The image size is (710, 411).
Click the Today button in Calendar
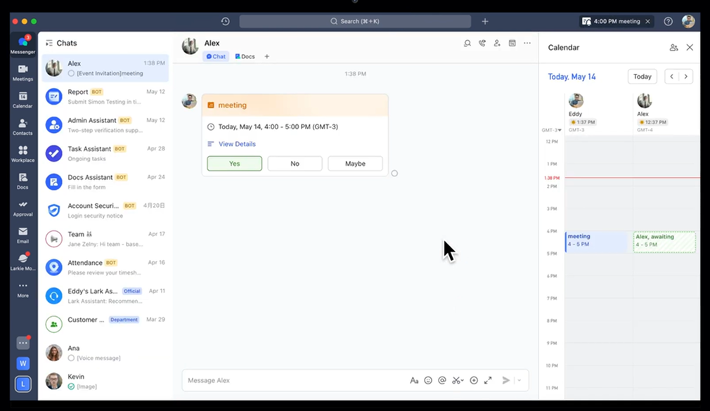[x=642, y=77]
